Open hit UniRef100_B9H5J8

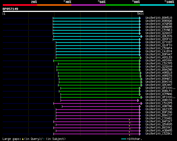[x=159, y=18]
